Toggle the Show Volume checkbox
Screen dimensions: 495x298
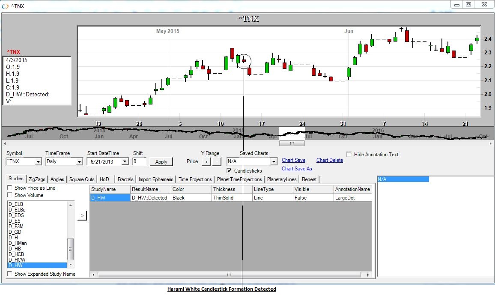pos(9,195)
